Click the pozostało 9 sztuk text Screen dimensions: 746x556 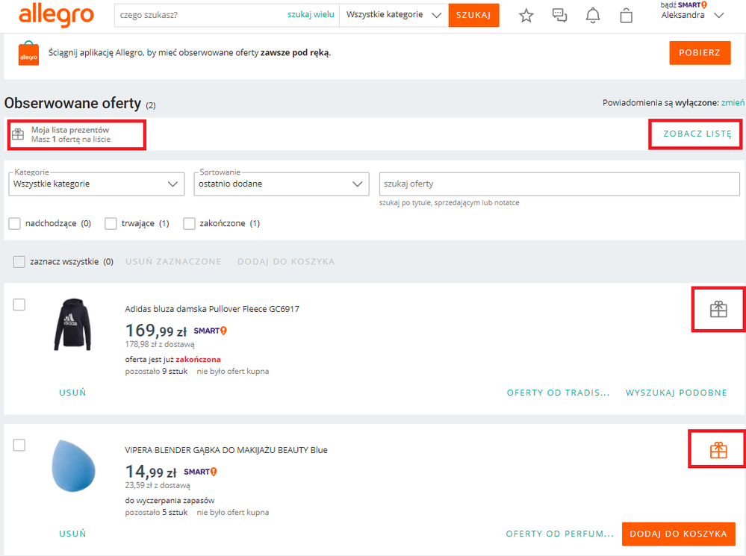point(157,372)
